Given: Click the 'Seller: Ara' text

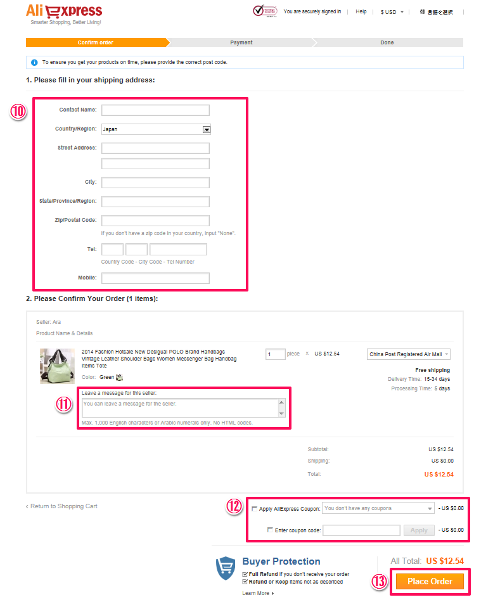Looking at the screenshot, I should tap(48, 322).
